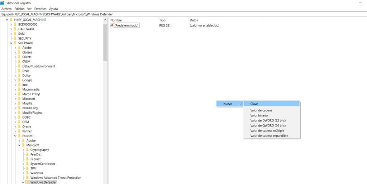
Task: Click the TPM folder icon
Action: pyautogui.click(x=27, y=168)
